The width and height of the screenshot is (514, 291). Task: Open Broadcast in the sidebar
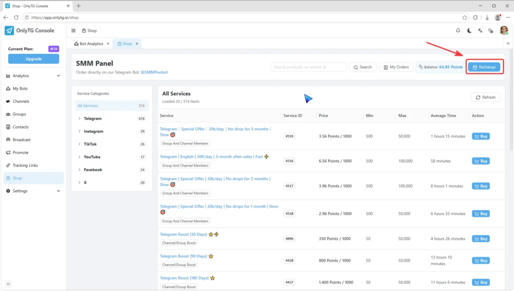(x=33, y=139)
